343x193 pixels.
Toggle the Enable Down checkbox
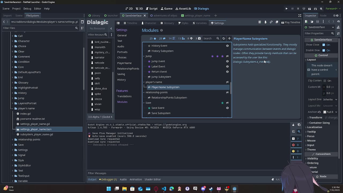point(324,50)
